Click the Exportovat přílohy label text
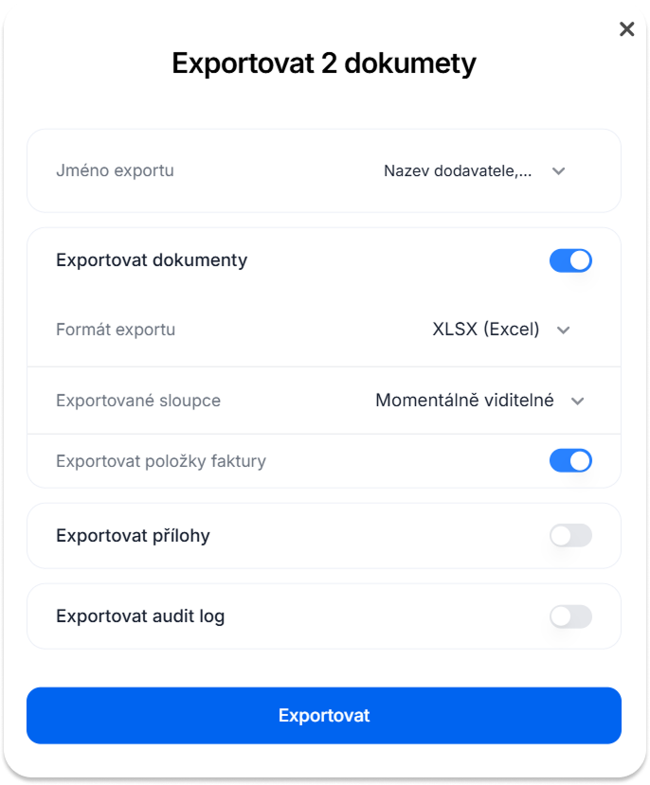The height and width of the screenshot is (785, 650). (x=134, y=536)
